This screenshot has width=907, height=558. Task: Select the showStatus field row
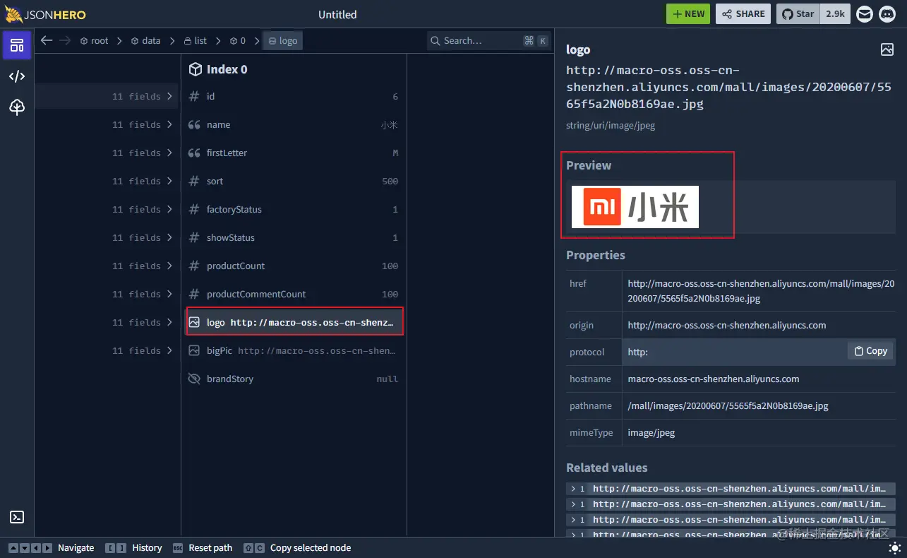(294, 237)
